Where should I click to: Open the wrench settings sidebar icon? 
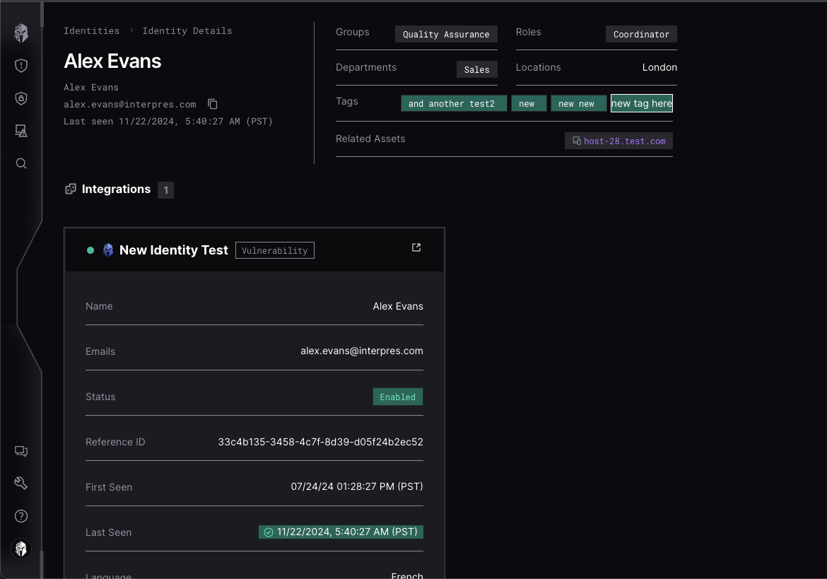click(x=21, y=483)
